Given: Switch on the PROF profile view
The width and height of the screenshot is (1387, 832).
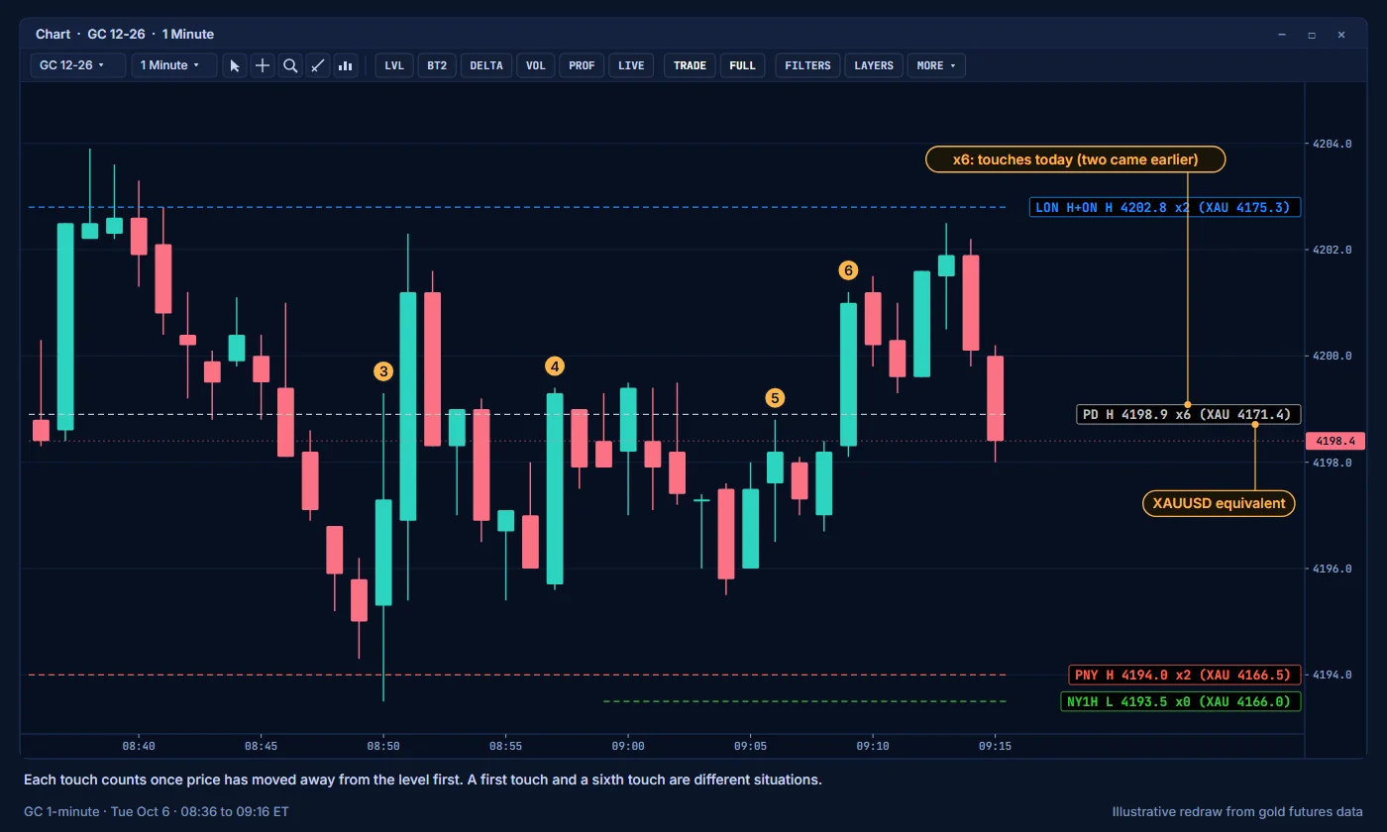Looking at the screenshot, I should point(582,65).
